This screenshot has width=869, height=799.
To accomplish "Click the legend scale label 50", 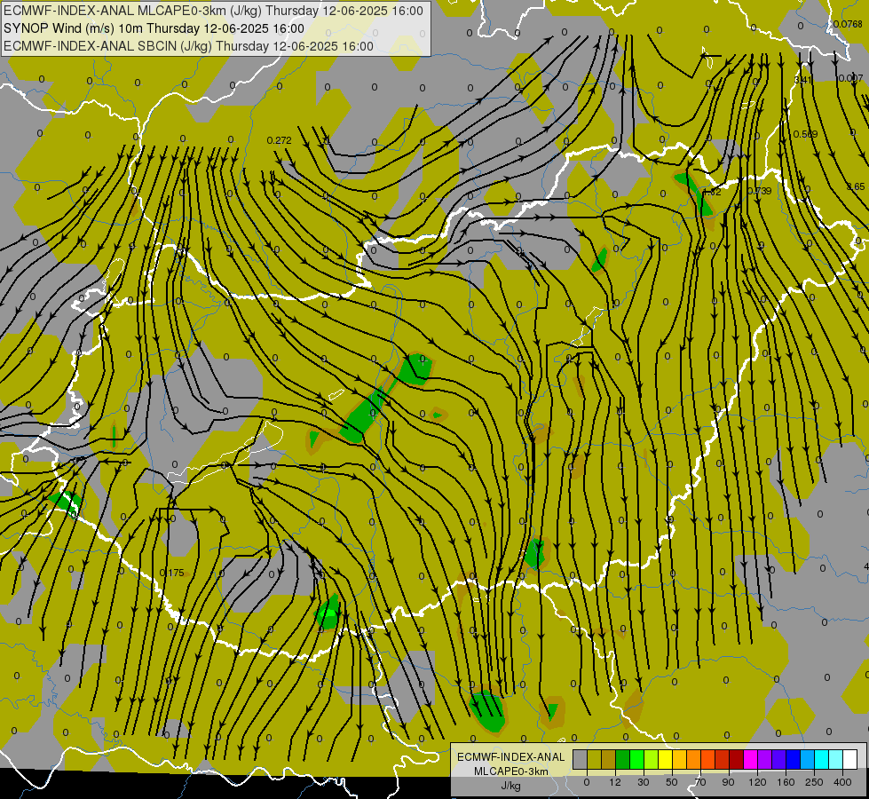I will [672, 782].
